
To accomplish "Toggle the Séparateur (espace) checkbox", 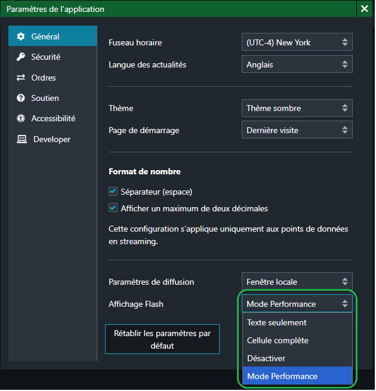I will pyautogui.click(x=113, y=192).
